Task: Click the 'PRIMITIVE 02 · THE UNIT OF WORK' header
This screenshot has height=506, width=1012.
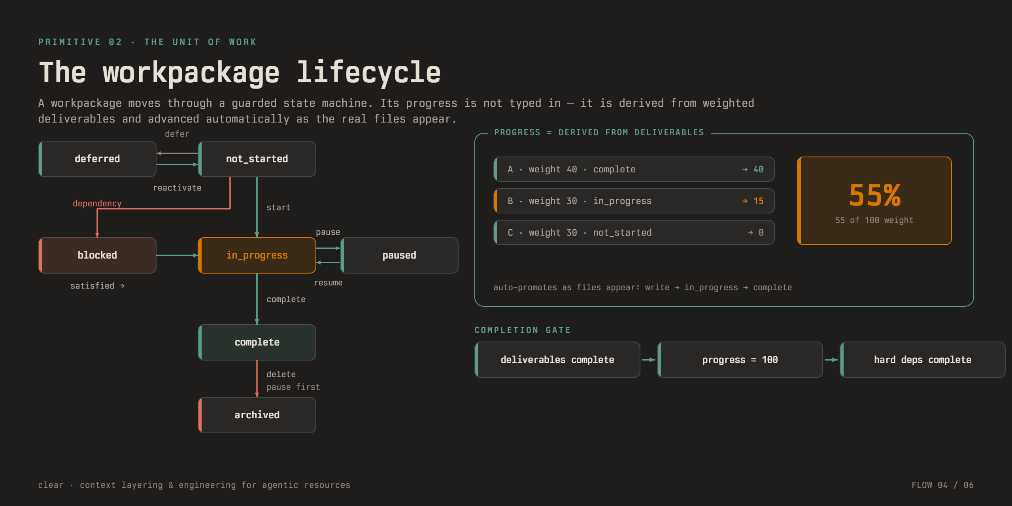Action: pos(147,42)
